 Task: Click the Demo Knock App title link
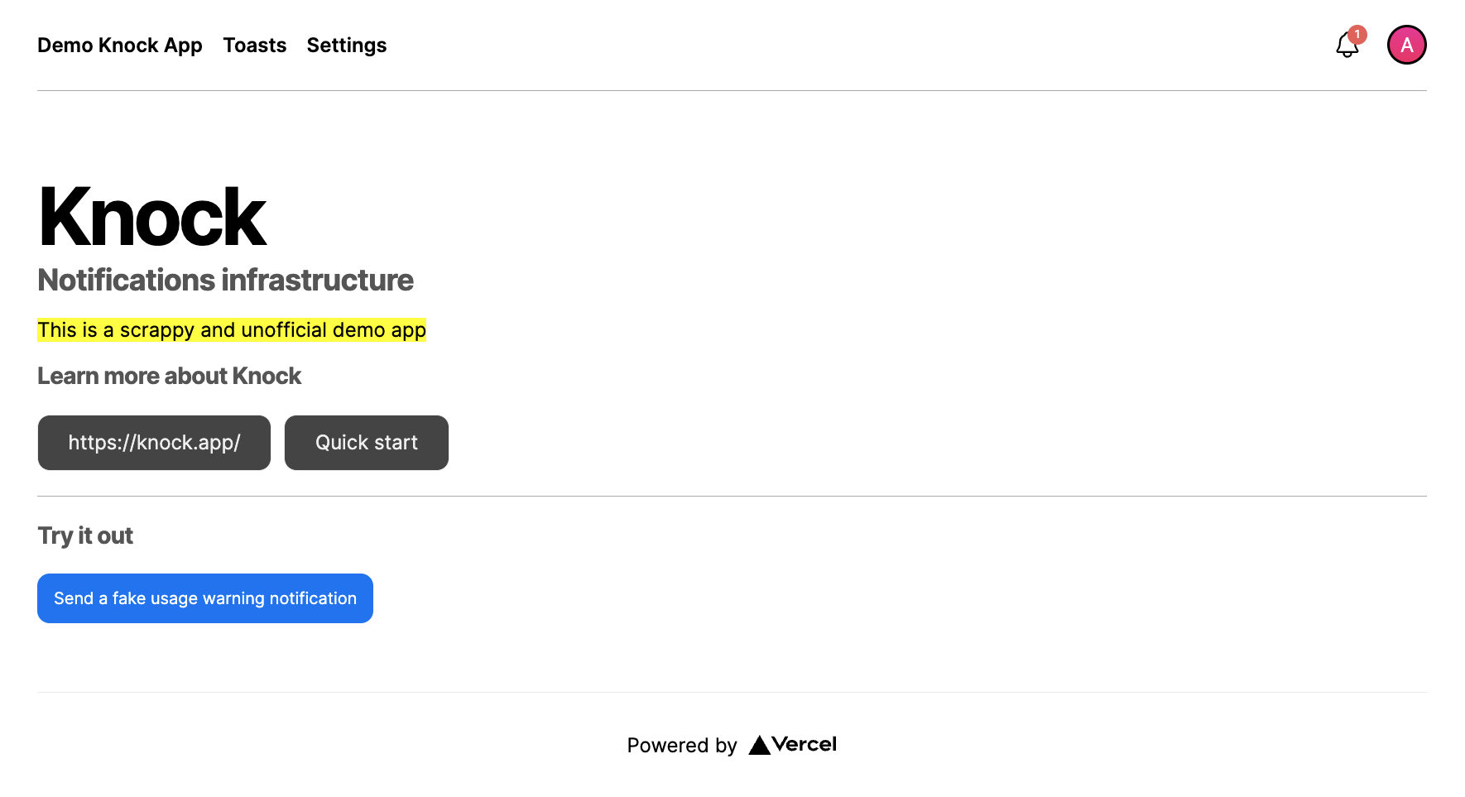click(x=119, y=46)
